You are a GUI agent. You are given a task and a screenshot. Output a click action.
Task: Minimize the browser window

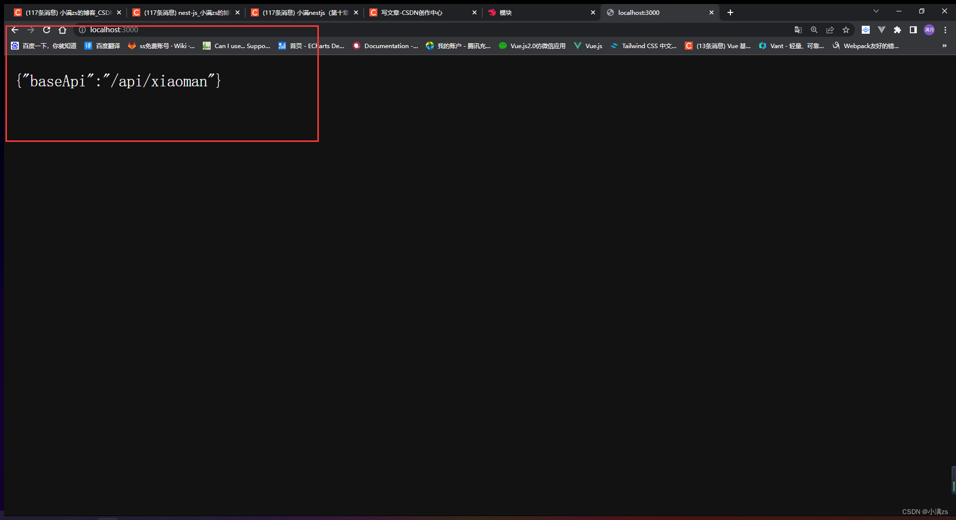(x=899, y=11)
